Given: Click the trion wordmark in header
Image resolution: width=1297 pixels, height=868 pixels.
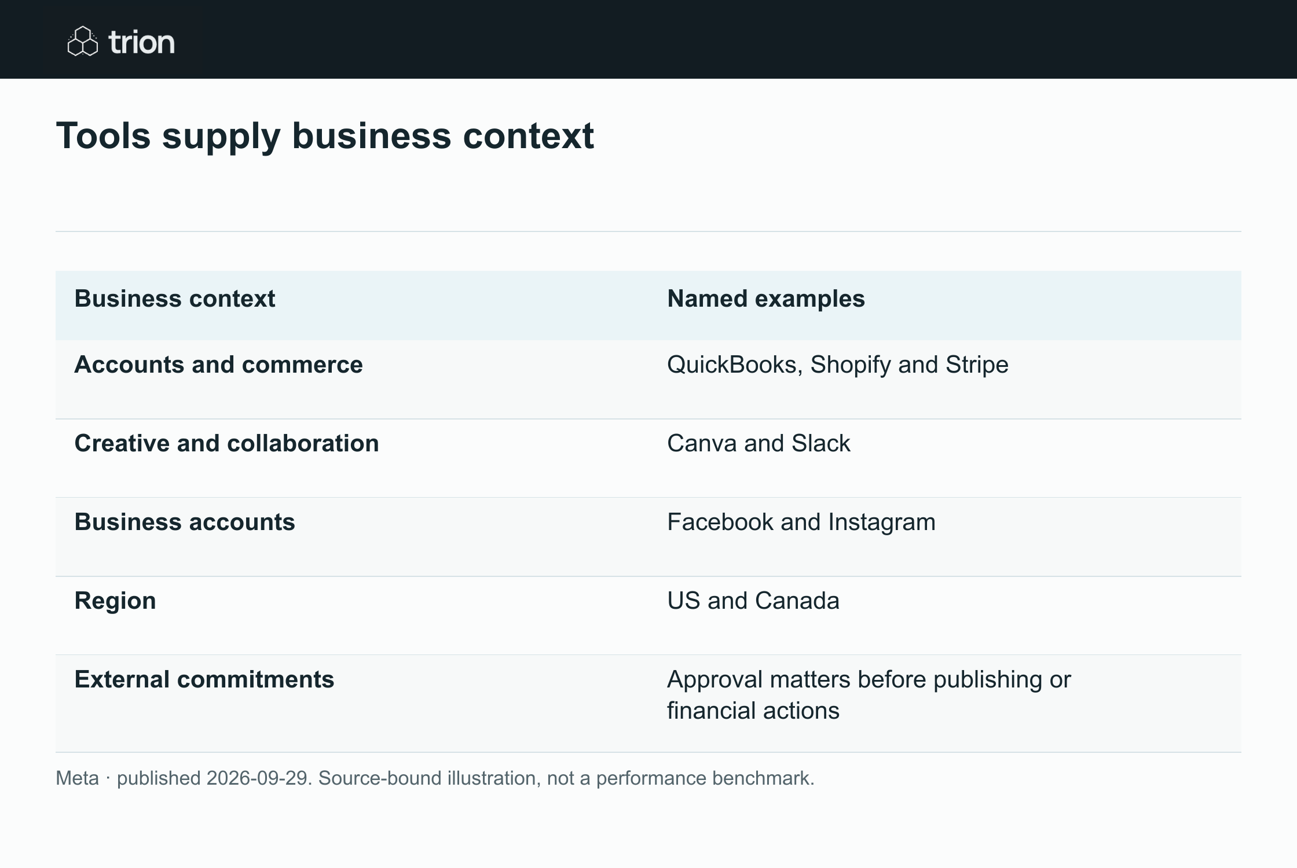Looking at the screenshot, I should pos(141,42).
